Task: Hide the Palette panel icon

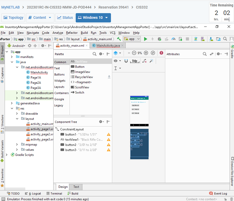Action: click(x=108, y=54)
